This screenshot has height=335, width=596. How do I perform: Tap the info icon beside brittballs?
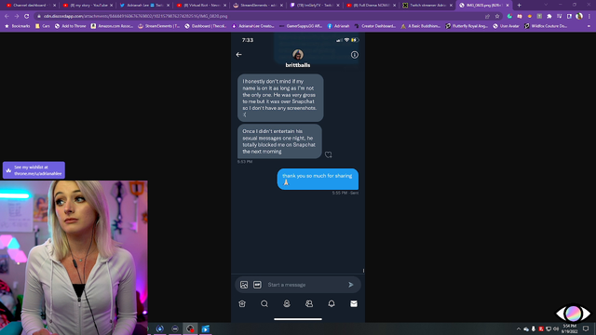[x=355, y=55]
